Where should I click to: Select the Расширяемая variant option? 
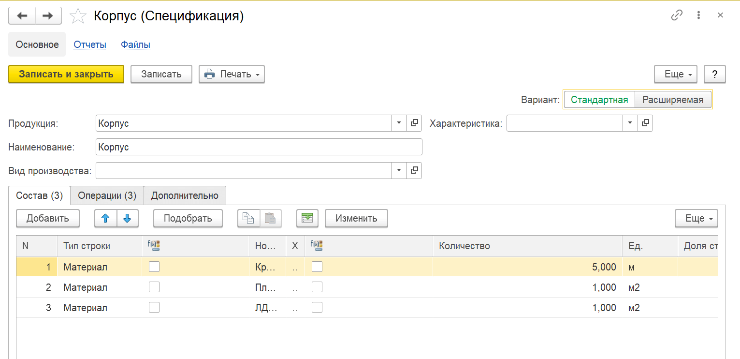[672, 100]
